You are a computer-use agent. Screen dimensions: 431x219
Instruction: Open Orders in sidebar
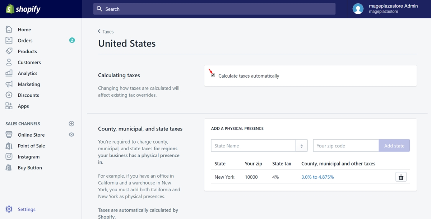point(25,41)
